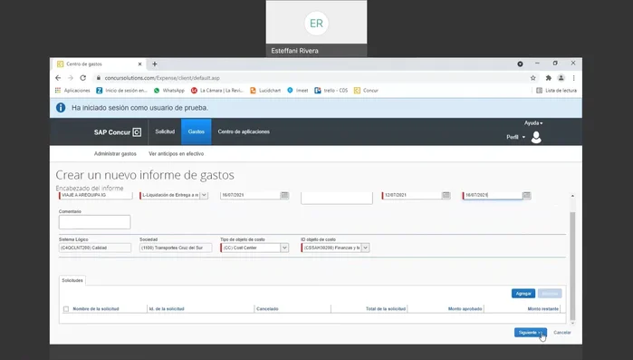Open Lista de lectura reading list
633x360 pixels.
[556, 91]
